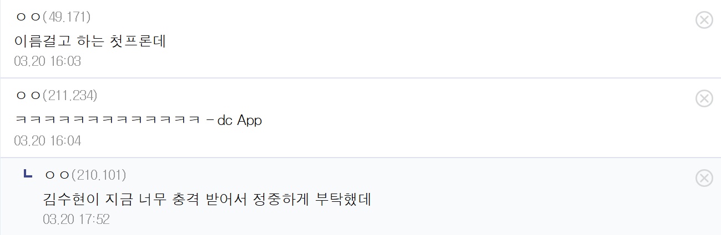Image resolution: width=721 pixels, height=235 pixels.
Task: Click the reply arrow icon before ㅇㅇ(210.101)
Action: coord(28,174)
